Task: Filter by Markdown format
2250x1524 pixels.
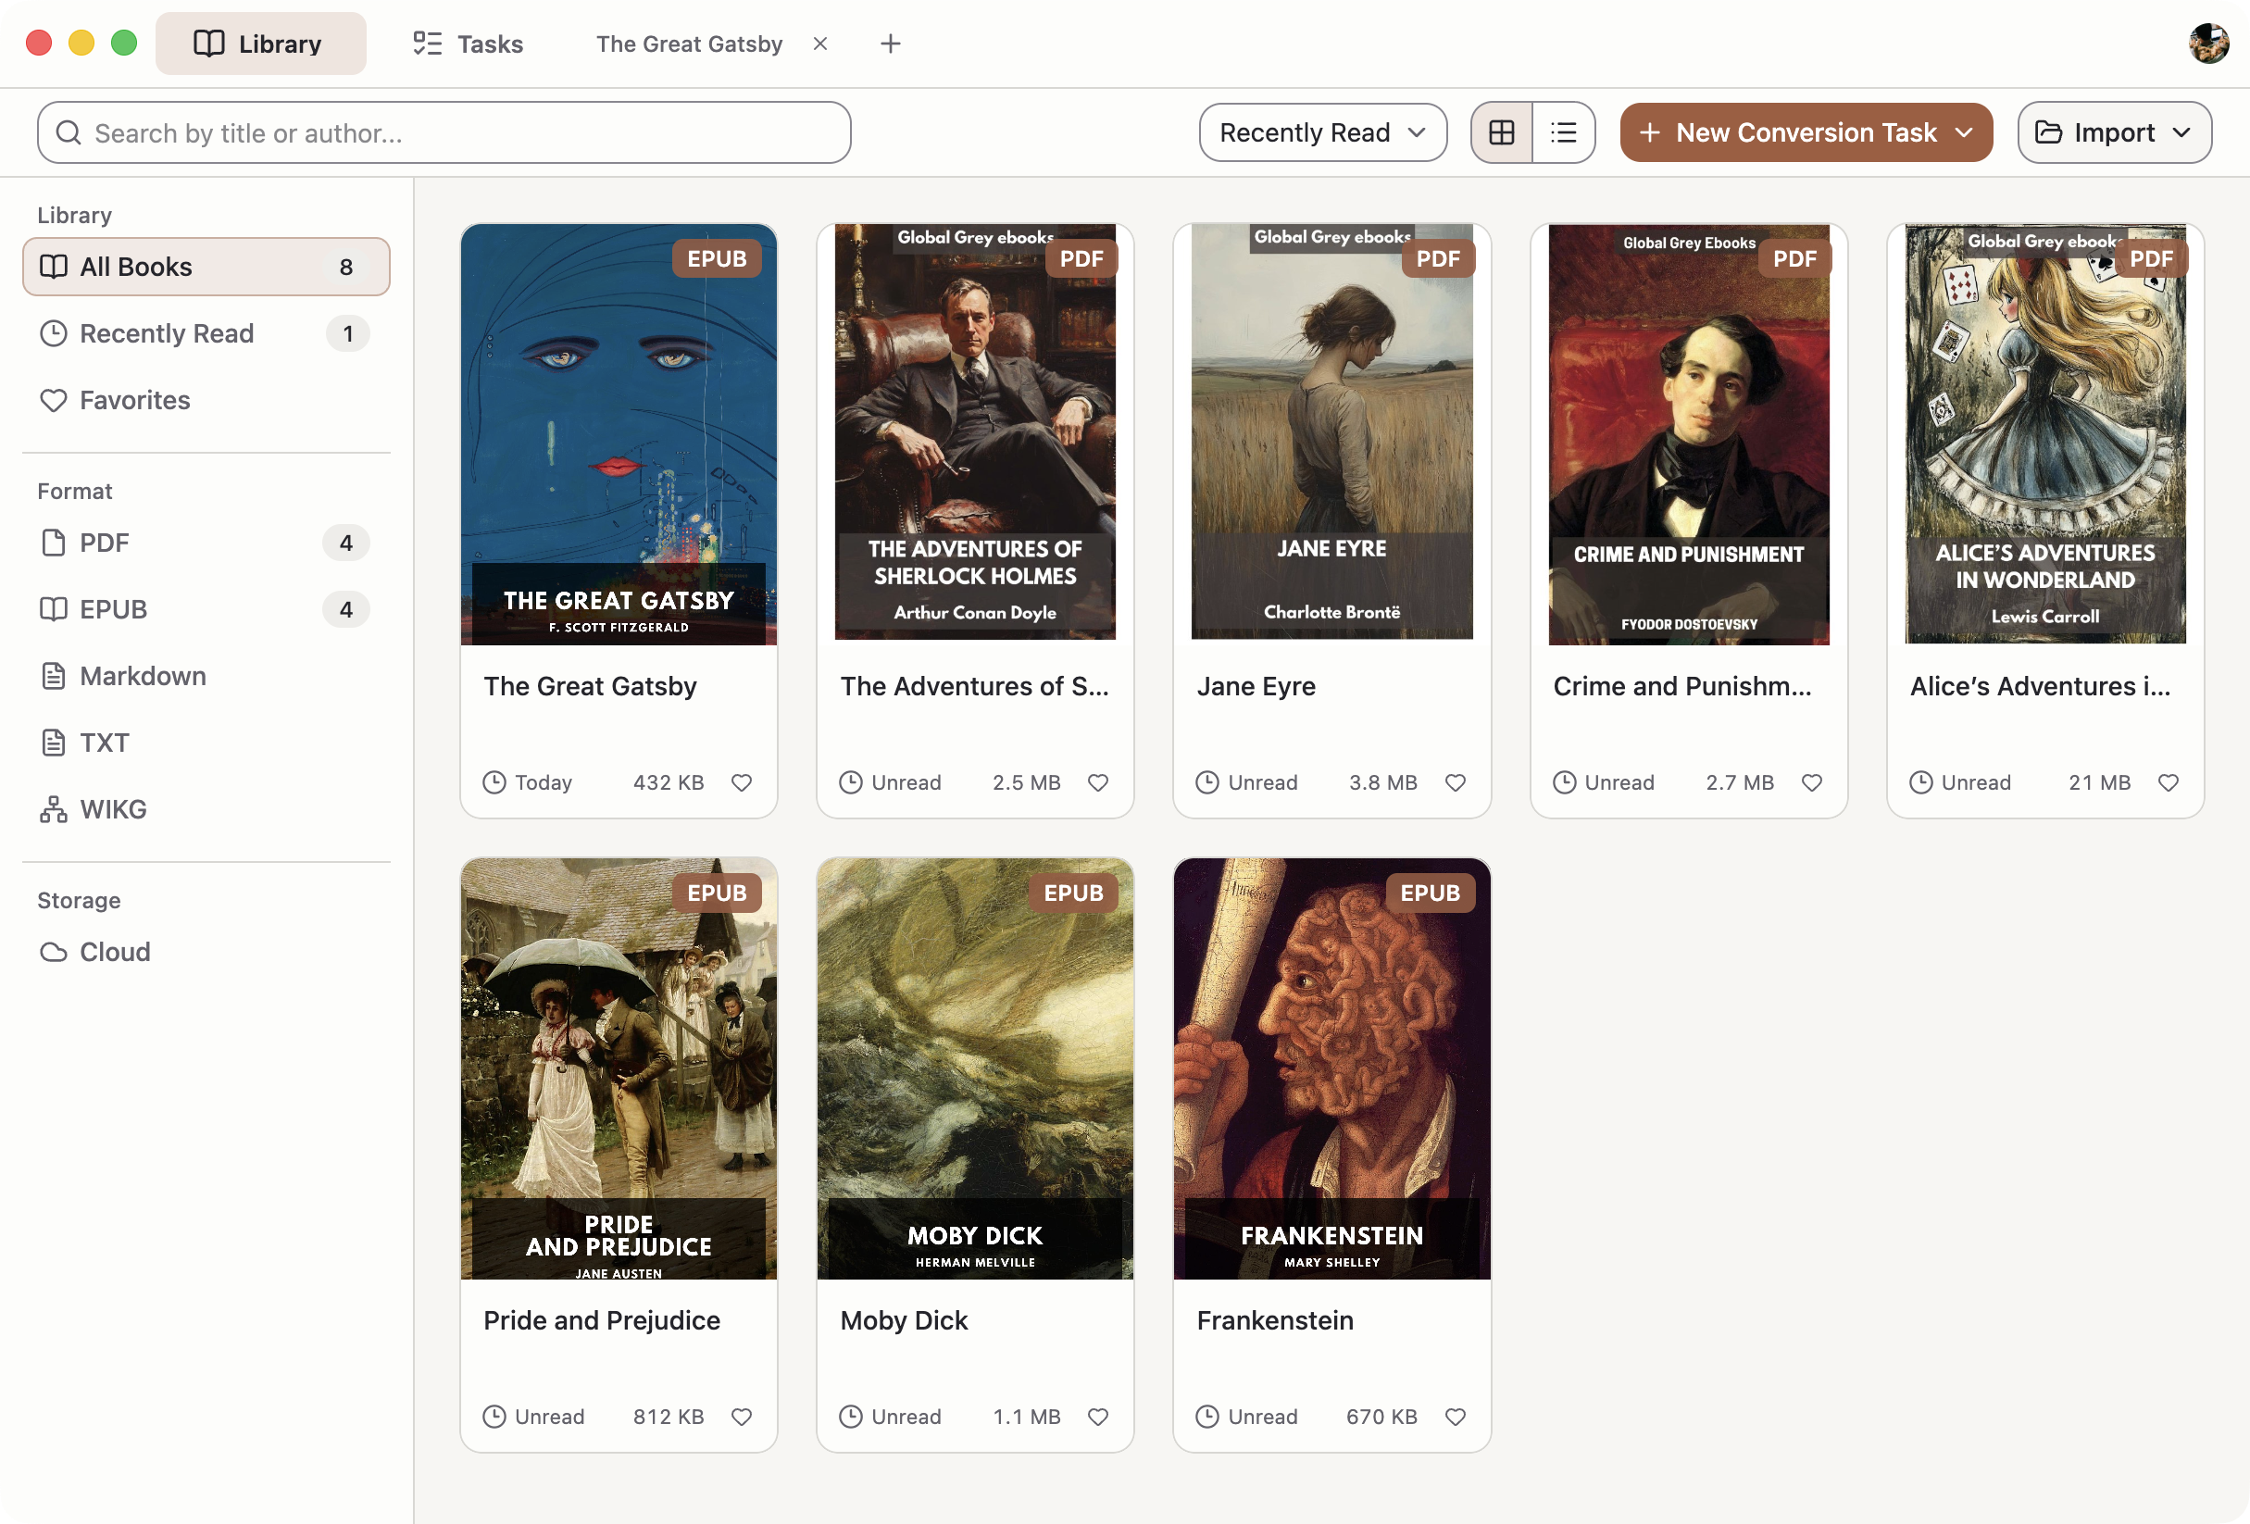Action: click(x=206, y=676)
